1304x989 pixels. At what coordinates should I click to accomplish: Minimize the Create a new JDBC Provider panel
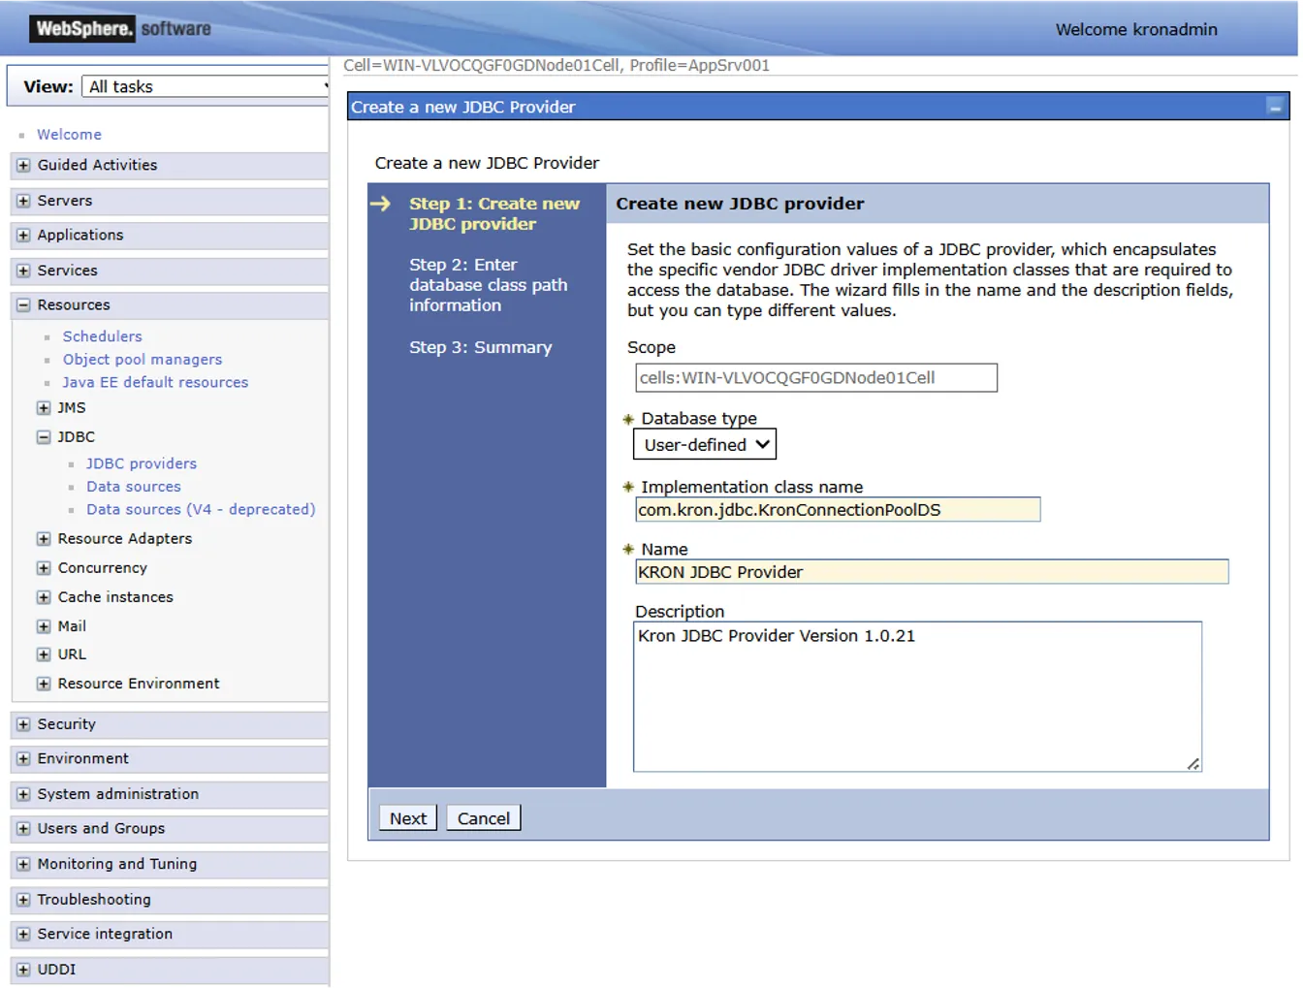(x=1276, y=107)
